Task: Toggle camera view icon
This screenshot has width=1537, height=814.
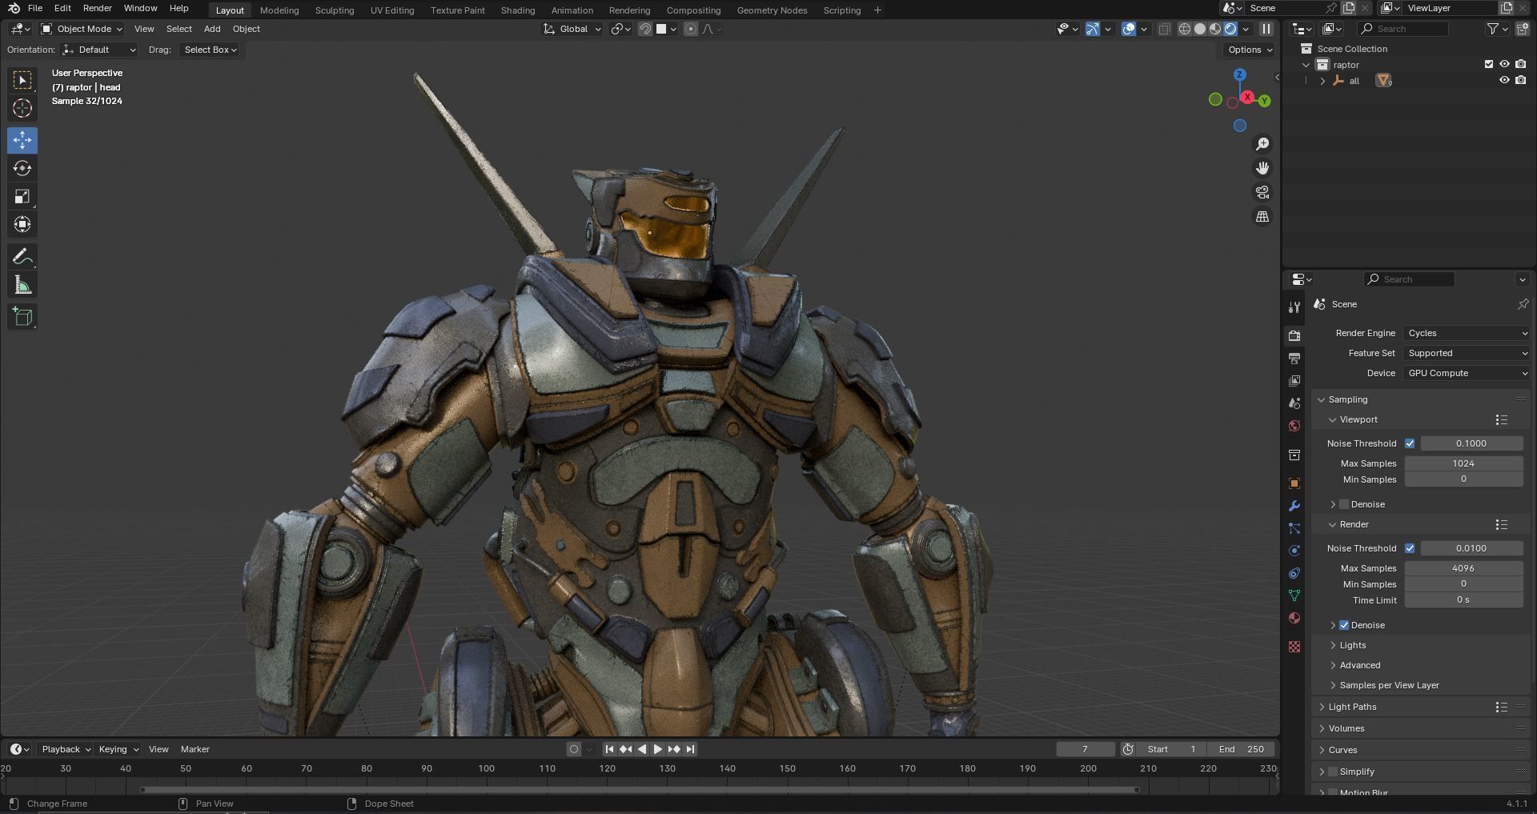Action: 1262,192
